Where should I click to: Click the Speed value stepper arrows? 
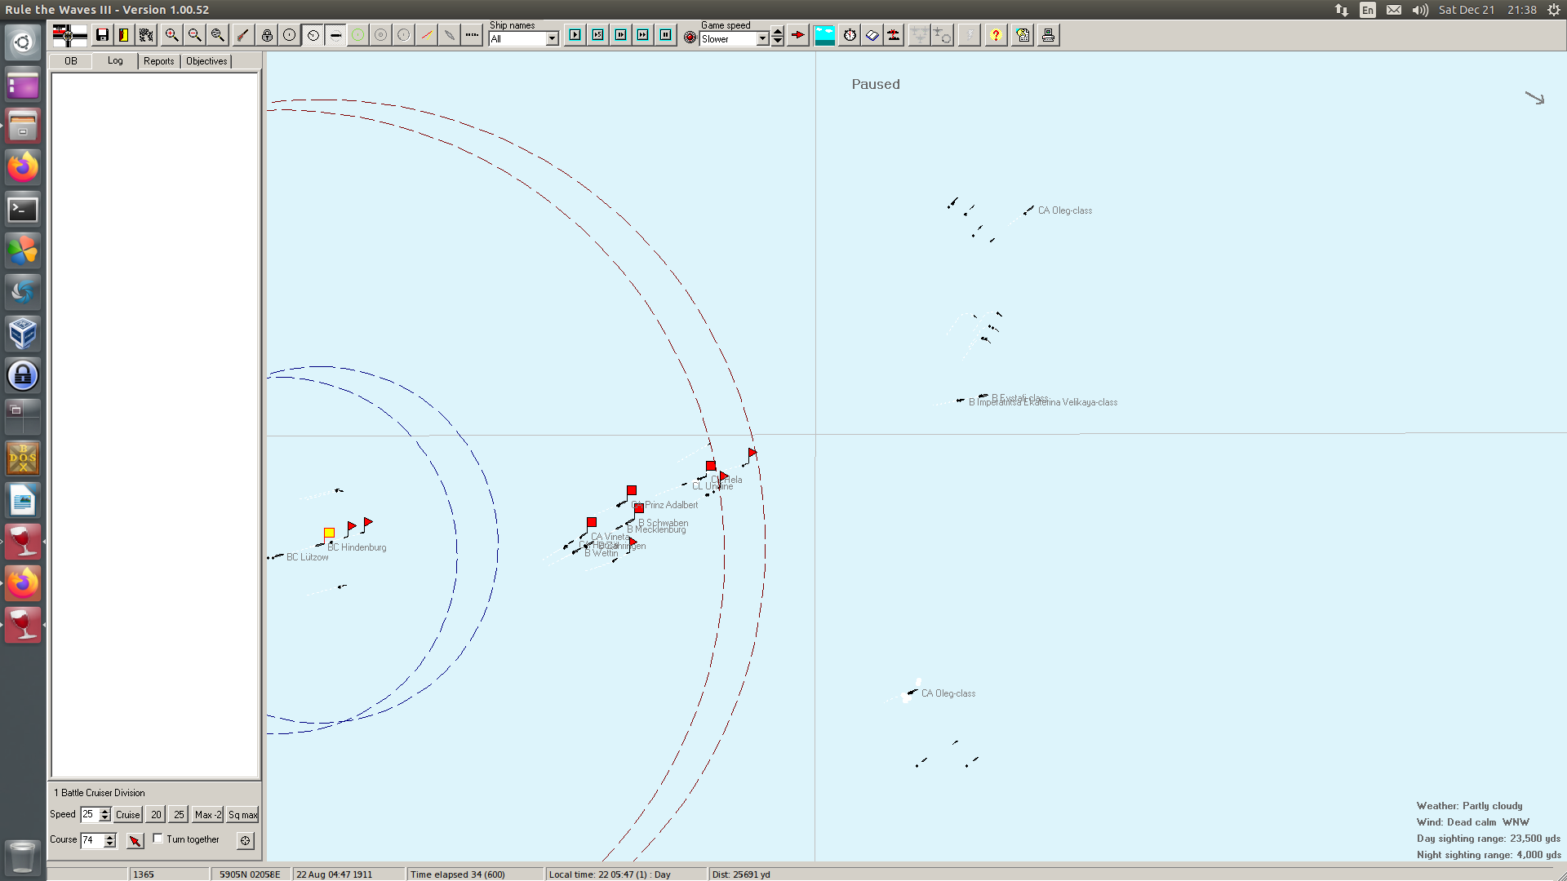(104, 815)
